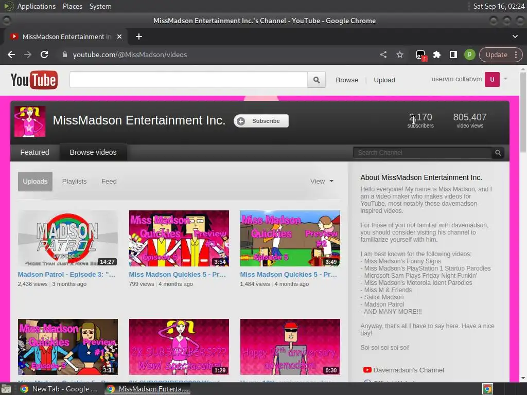This screenshot has height=395, width=527.
Task: Open the Places menu
Action: (73, 6)
